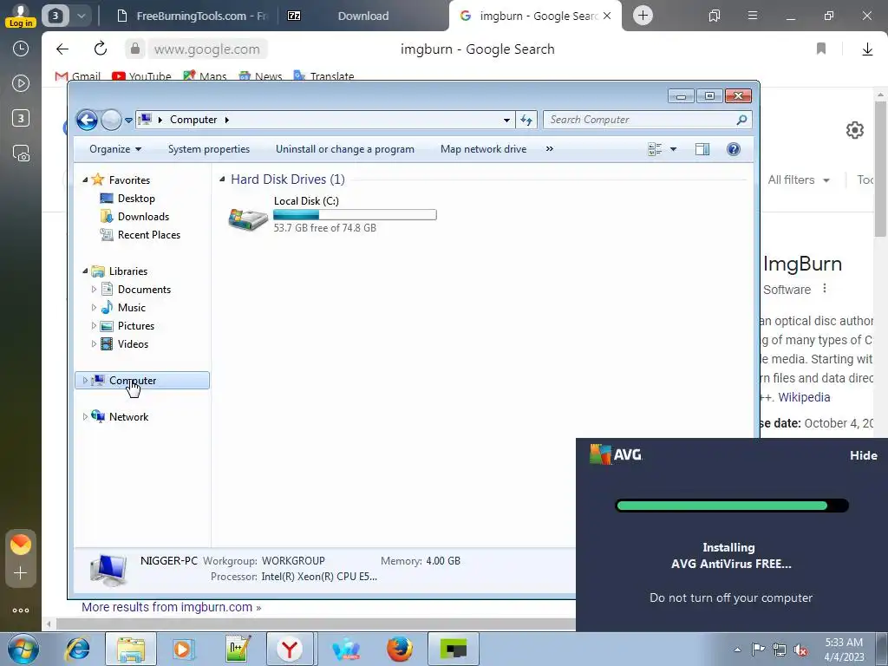This screenshot has width=888, height=666.
Task: Open the Organize dropdown menu
Action: (115, 149)
